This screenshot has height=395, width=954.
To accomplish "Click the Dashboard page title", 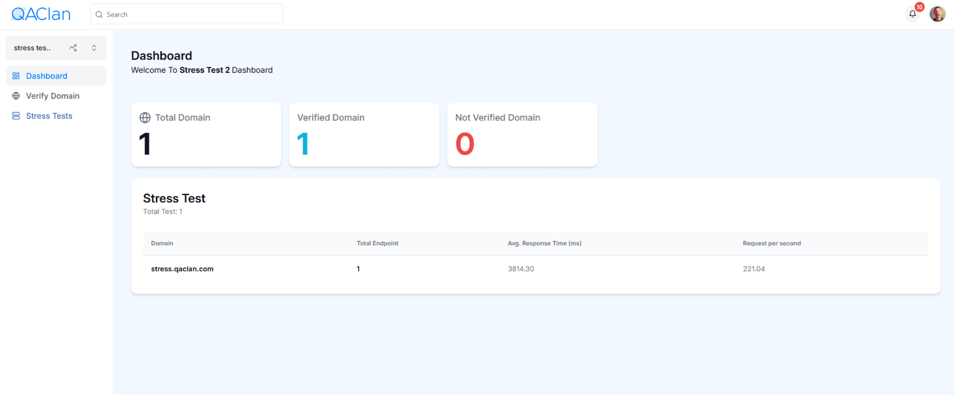I will click(x=162, y=56).
